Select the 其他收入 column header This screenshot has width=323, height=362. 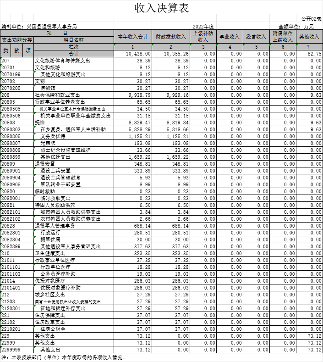pos(309,36)
